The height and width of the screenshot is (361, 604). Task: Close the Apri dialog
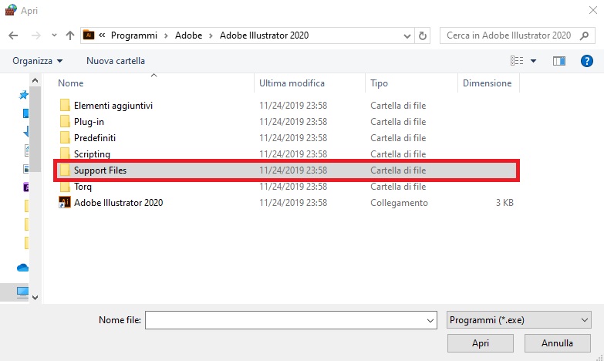593,10
